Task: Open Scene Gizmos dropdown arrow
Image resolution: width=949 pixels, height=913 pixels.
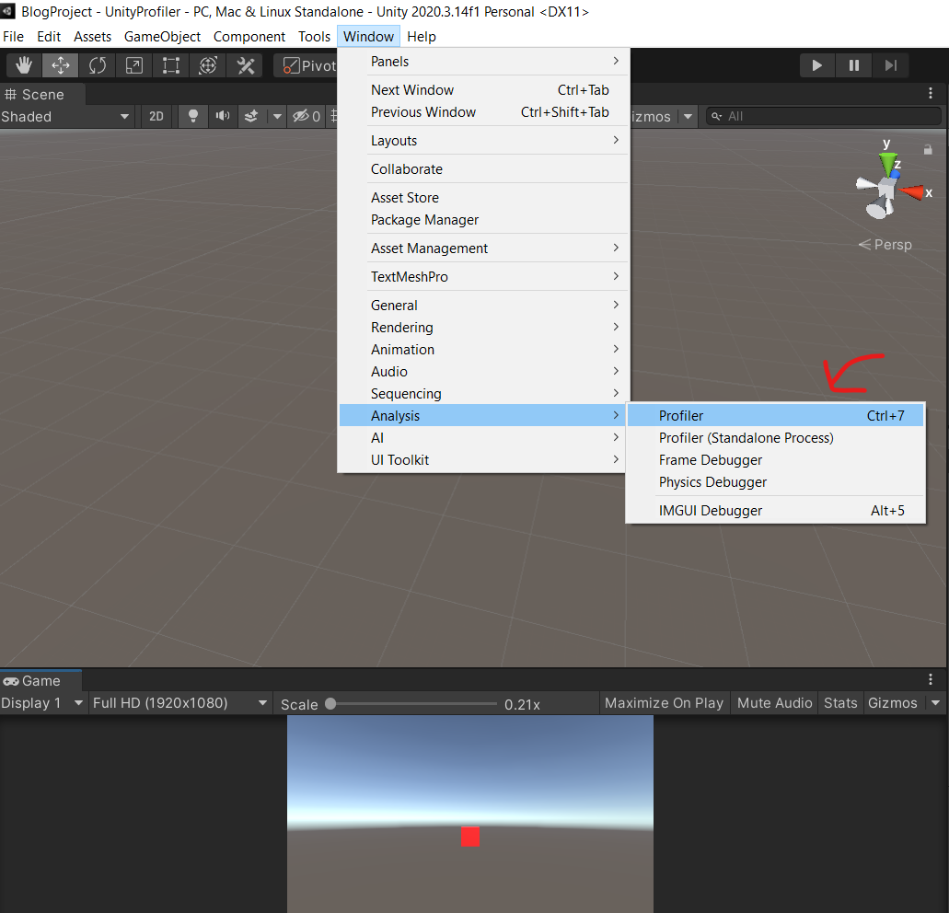Action: click(689, 116)
